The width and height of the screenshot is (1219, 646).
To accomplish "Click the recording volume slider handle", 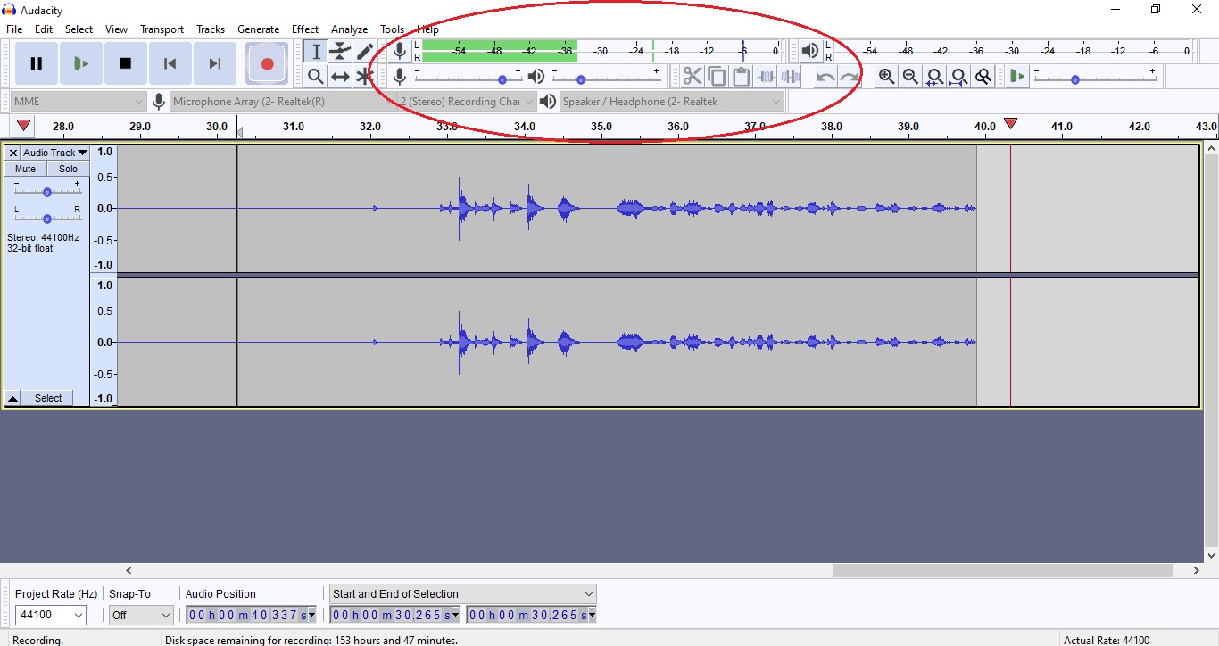I will [502, 80].
